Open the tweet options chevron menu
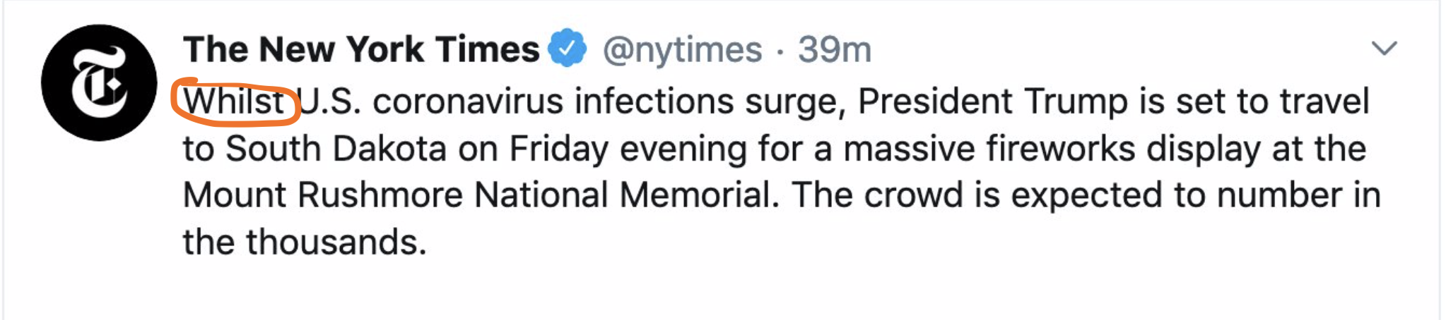Image resolution: width=1446 pixels, height=320 pixels. 1384,48
